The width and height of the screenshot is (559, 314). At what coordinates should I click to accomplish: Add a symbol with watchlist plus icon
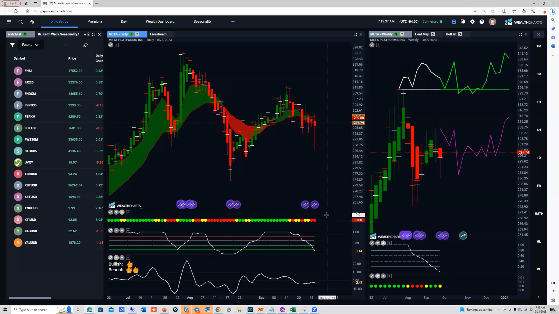tap(66, 45)
